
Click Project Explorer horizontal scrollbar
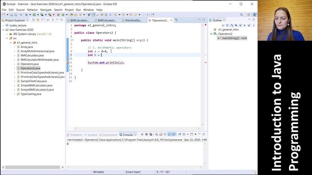(x=32, y=167)
